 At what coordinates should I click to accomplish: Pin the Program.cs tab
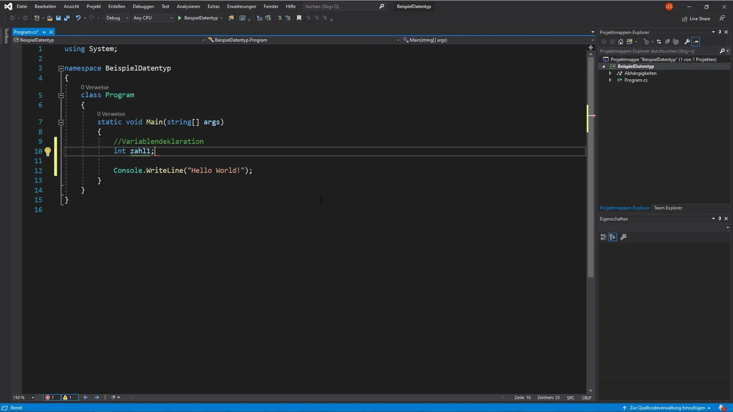(x=44, y=32)
